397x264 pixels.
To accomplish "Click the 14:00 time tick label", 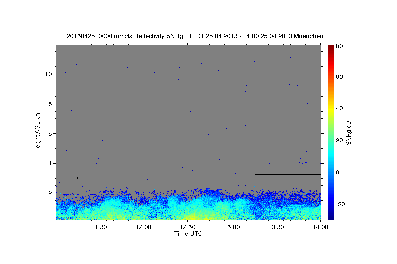I will coord(320,227).
